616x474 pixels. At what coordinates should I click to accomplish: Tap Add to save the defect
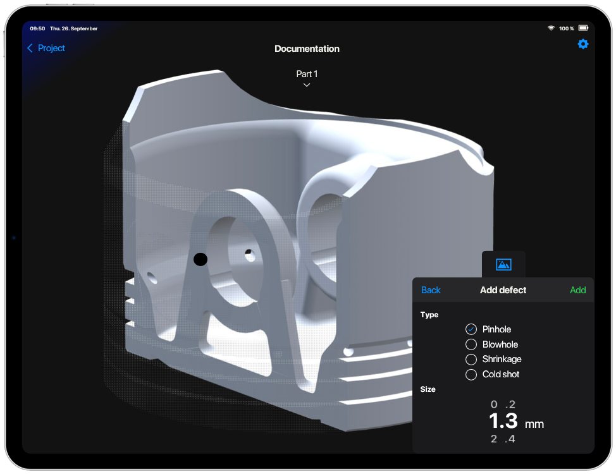(x=577, y=290)
